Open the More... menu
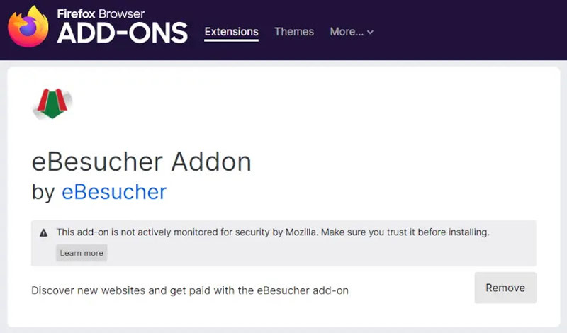The image size is (567, 333). 352,32
